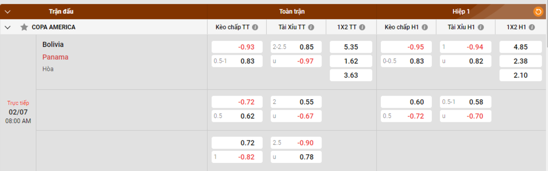Open info icon next to Kèo chấp H1
The width and height of the screenshot is (548, 171).
pyautogui.click(x=424, y=27)
